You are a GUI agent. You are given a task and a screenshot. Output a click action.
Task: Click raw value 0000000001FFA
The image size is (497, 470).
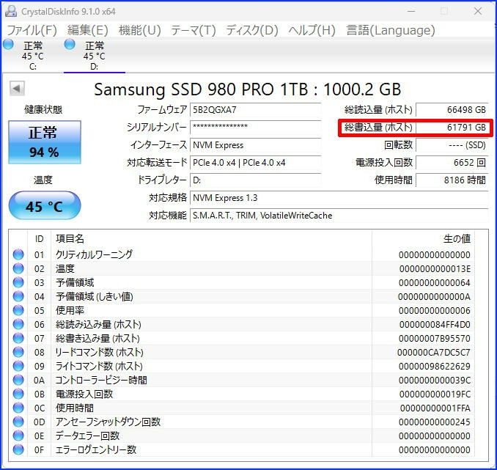435,408
